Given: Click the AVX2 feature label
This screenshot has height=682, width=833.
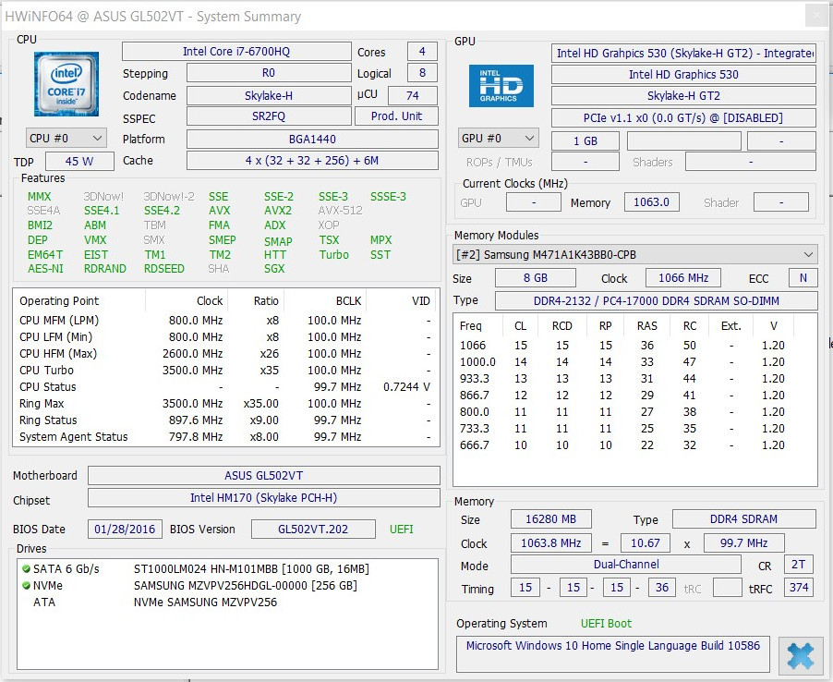Looking at the screenshot, I should 278,211.
